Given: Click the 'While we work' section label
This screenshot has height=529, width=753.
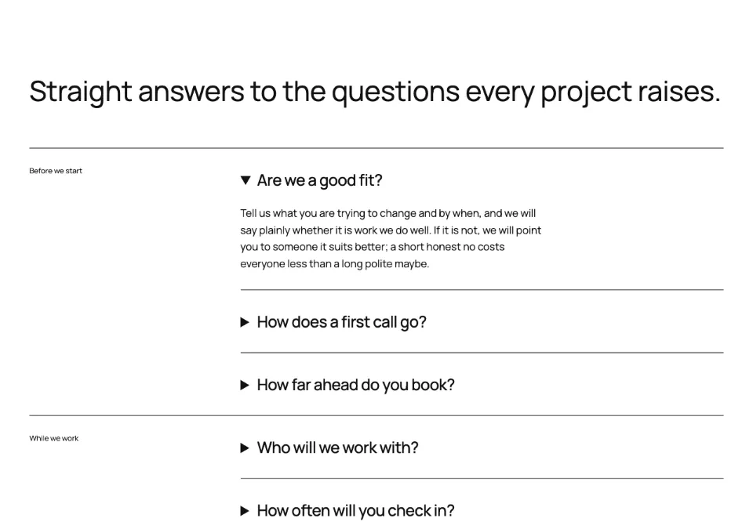Looking at the screenshot, I should click(x=54, y=438).
